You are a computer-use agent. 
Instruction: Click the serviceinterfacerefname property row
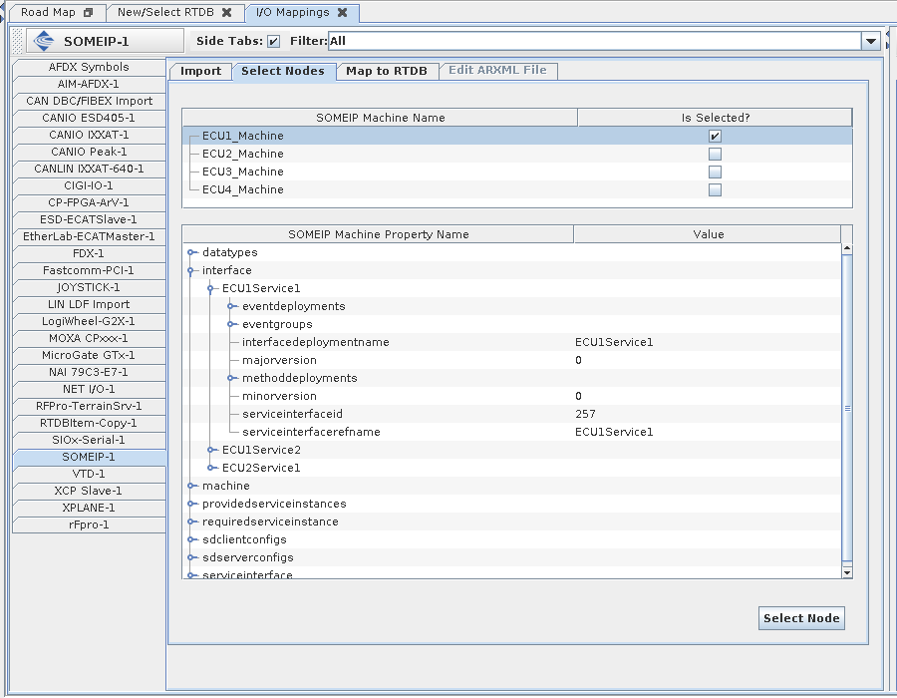(x=512, y=432)
